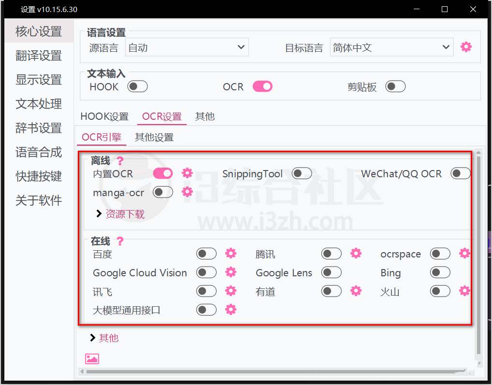
Task: Click the 在线 help question mark
Action: [120, 241]
